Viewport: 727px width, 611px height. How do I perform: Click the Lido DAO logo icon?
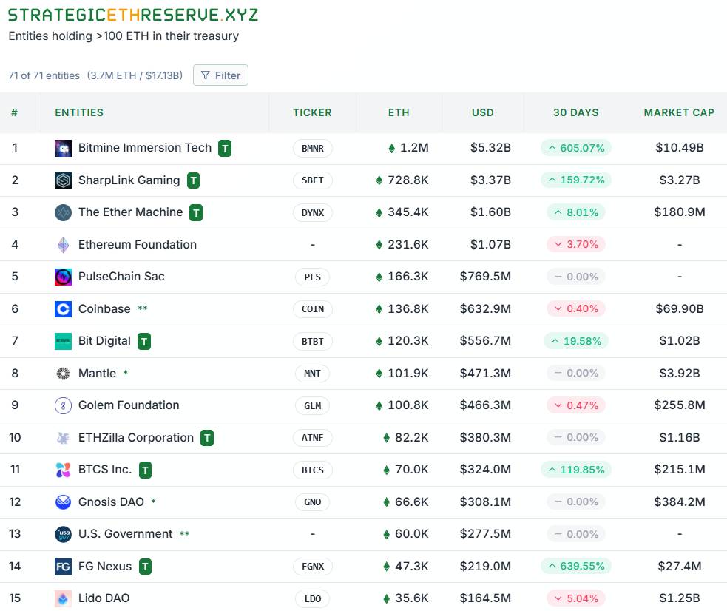(63, 598)
